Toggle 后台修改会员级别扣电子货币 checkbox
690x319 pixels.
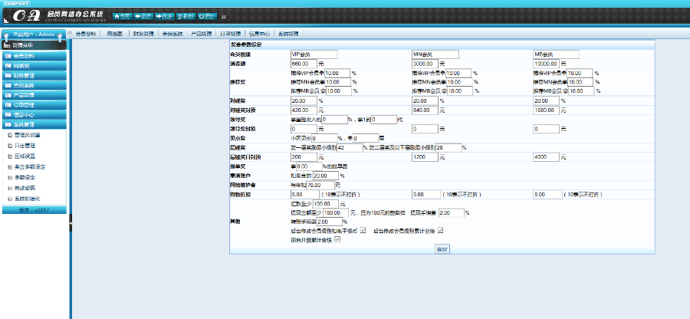[363, 230]
